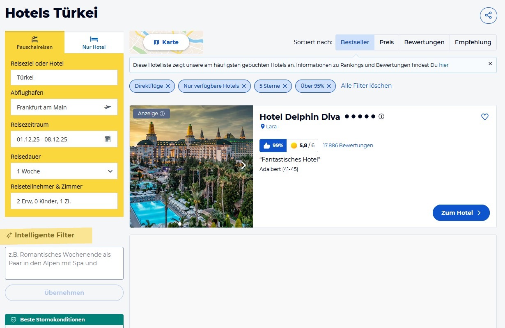
Task: Open info icon next to hotel stars
Action: pos(381,117)
